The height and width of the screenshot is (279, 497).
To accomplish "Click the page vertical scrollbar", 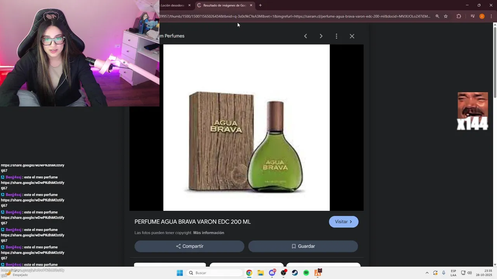I will 495,62.
